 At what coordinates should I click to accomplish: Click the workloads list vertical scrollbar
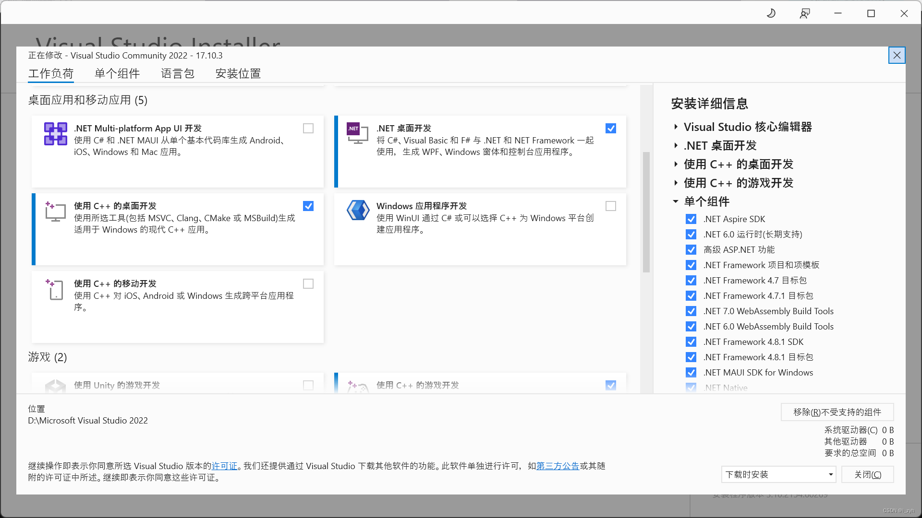click(646, 212)
